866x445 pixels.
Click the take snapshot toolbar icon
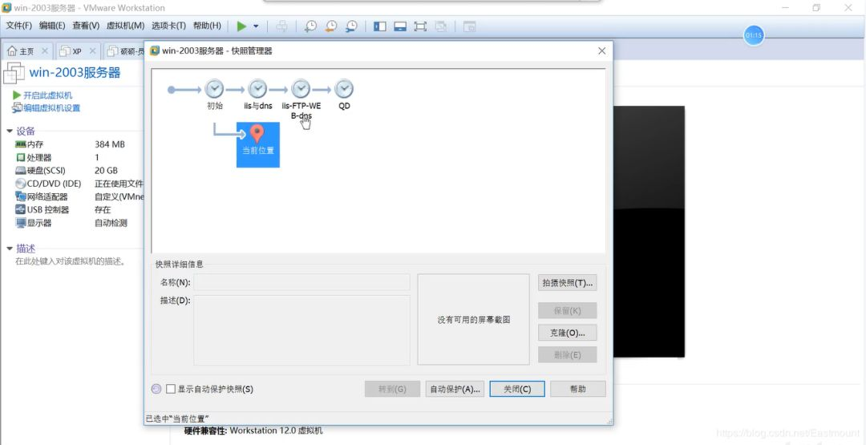click(311, 26)
